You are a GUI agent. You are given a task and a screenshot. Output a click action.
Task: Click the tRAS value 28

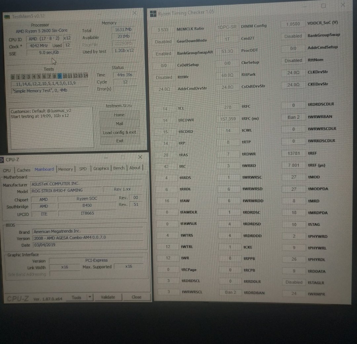tap(166, 155)
